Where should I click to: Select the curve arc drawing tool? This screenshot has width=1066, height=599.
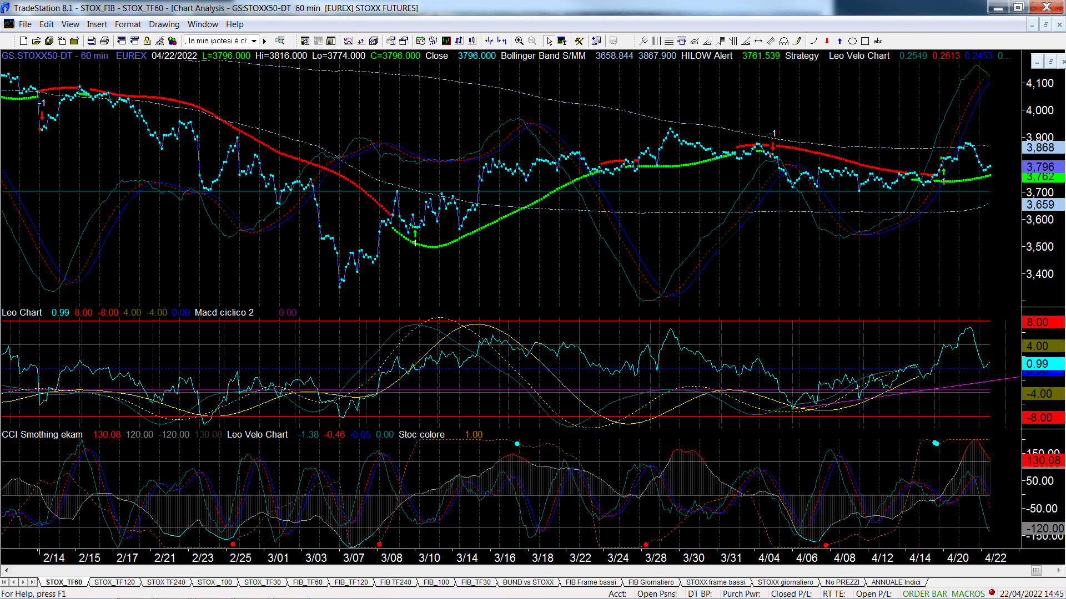coord(814,40)
